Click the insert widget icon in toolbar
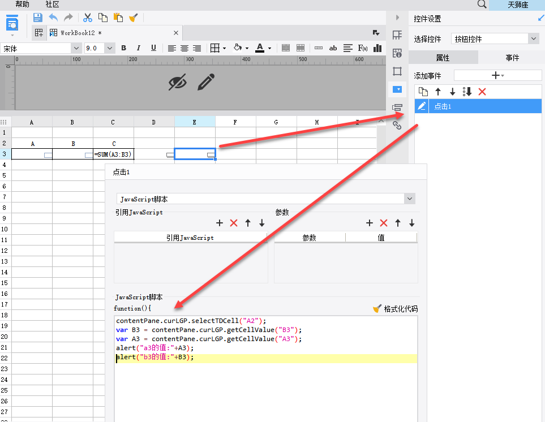The image size is (545, 422). coord(319,48)
